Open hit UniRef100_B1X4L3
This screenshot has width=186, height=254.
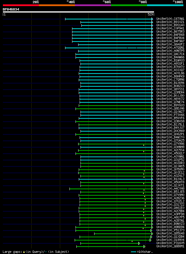point(170,179)
